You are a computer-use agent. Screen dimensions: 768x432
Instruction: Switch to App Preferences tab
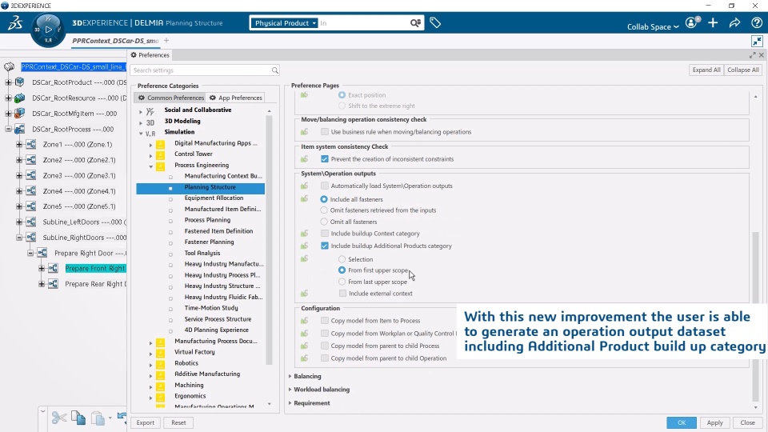coord(235,98)
